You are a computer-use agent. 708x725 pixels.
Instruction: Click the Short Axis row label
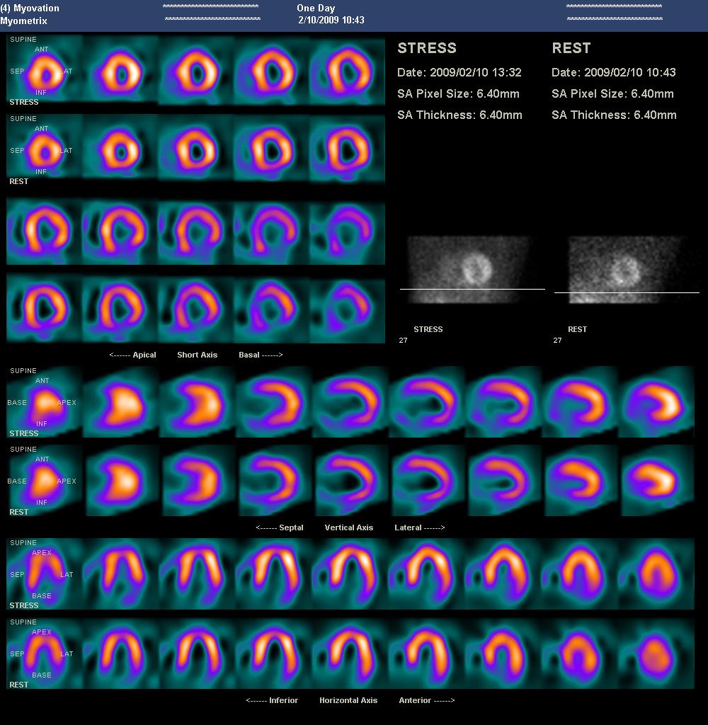click(197, 355)
